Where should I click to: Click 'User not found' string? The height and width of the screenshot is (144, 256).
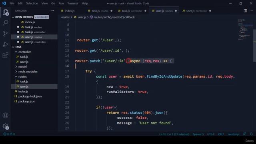155,123
